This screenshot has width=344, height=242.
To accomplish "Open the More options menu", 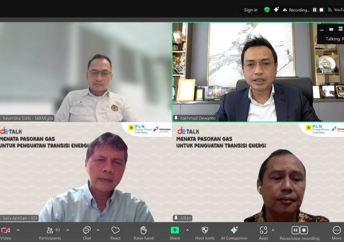I will [336, 233].
